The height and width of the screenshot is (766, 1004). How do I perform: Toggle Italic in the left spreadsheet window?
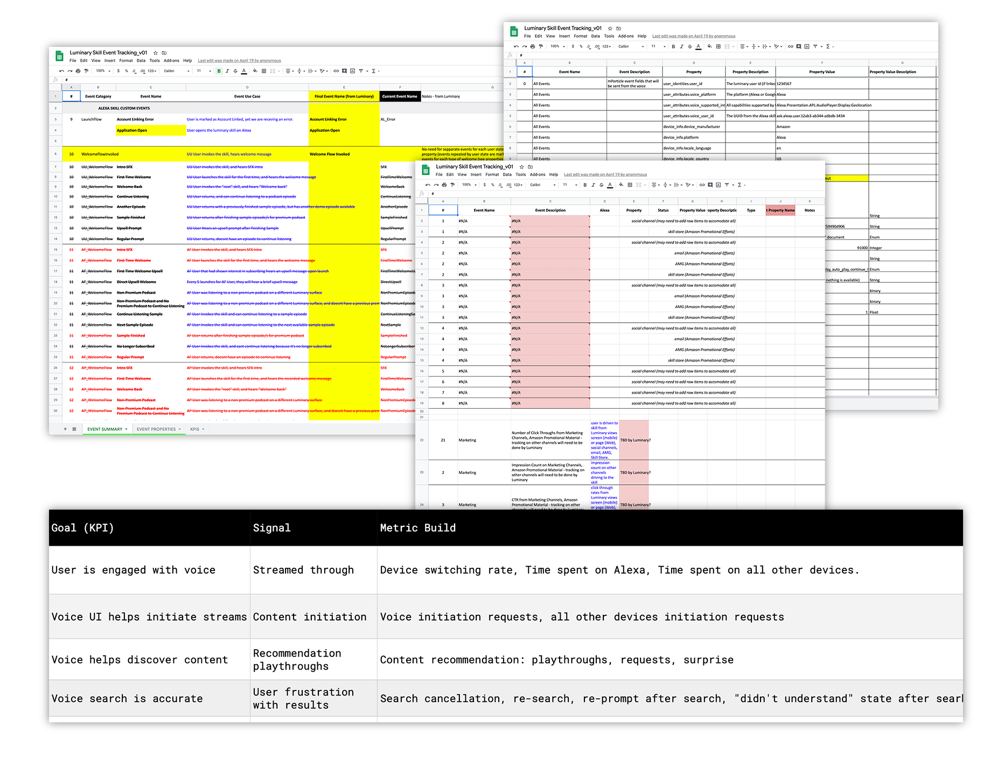(x=227, y=71)
